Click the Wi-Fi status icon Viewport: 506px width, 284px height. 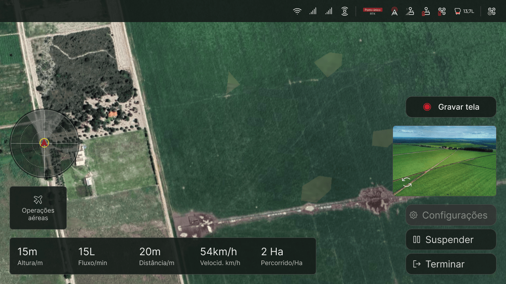[x=297, y=11]
